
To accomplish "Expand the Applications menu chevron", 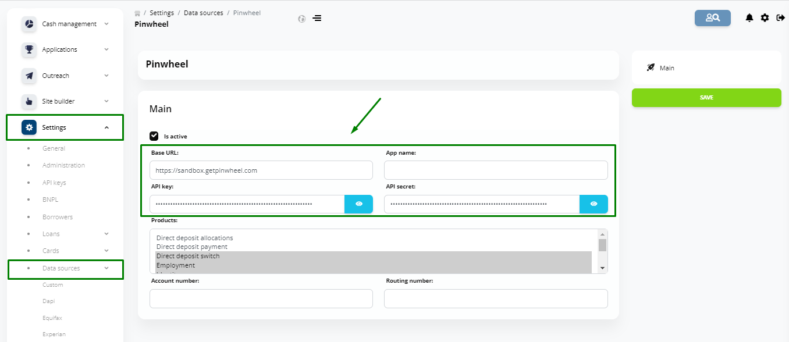I will [106, 49].
